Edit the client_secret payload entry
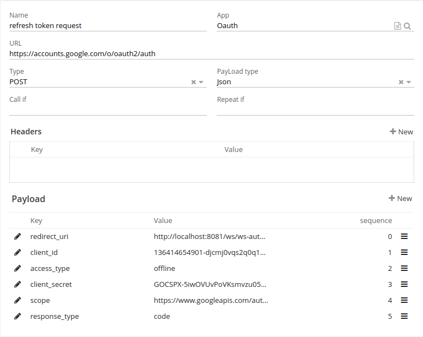 pyautogui.click(x=18, y=284)
